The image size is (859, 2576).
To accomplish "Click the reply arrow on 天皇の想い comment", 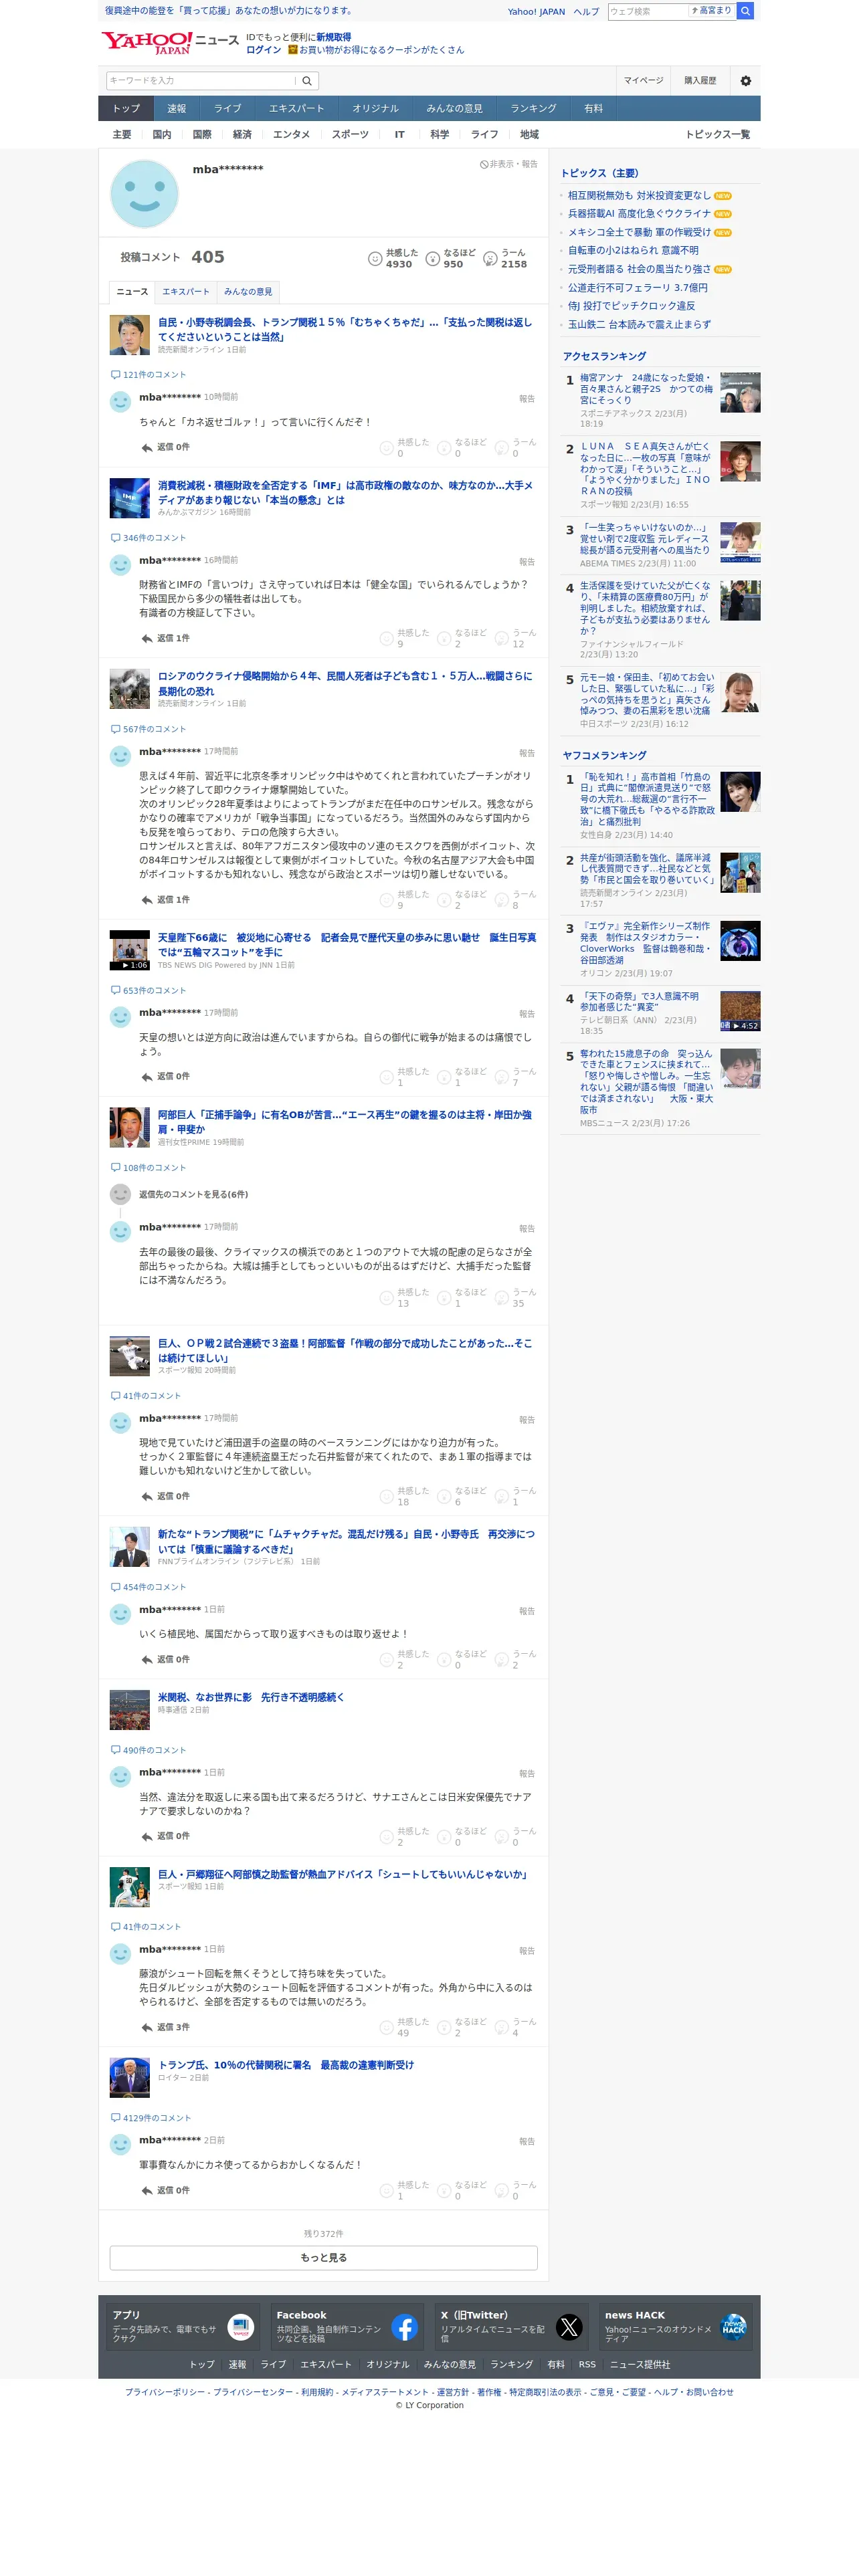I will click(147, 1077).
